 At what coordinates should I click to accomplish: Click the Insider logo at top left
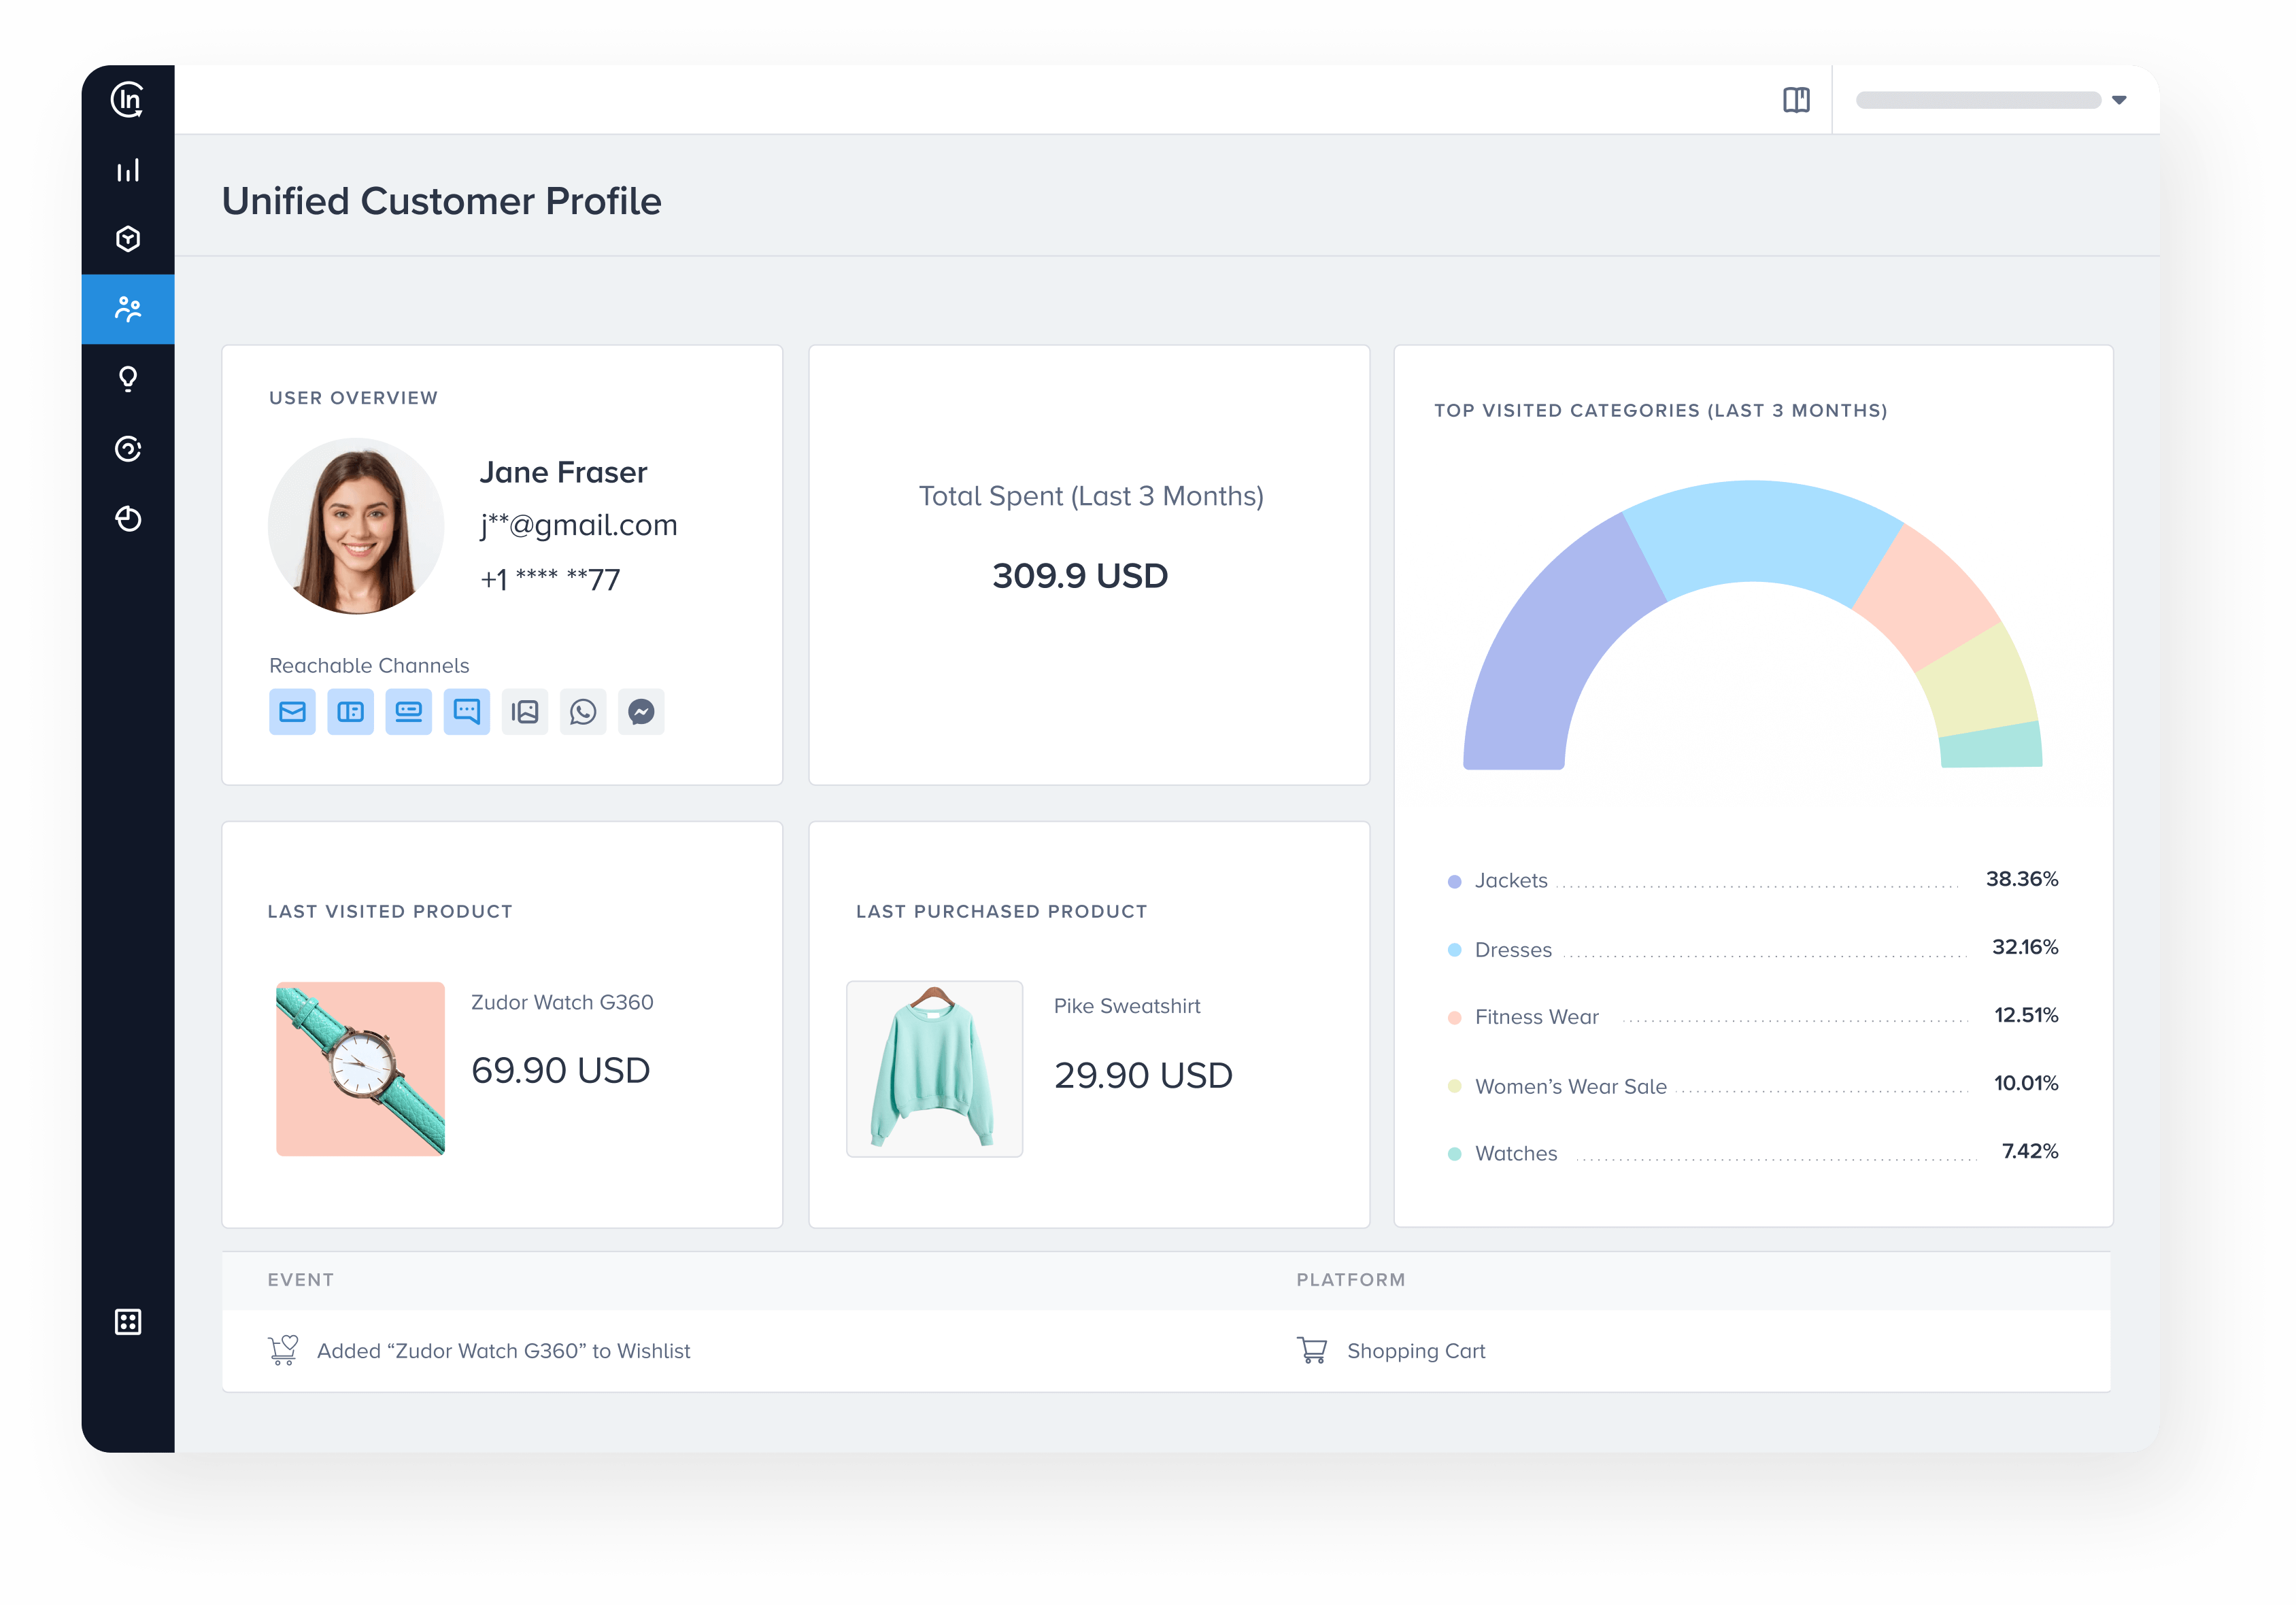pos(128,99)
